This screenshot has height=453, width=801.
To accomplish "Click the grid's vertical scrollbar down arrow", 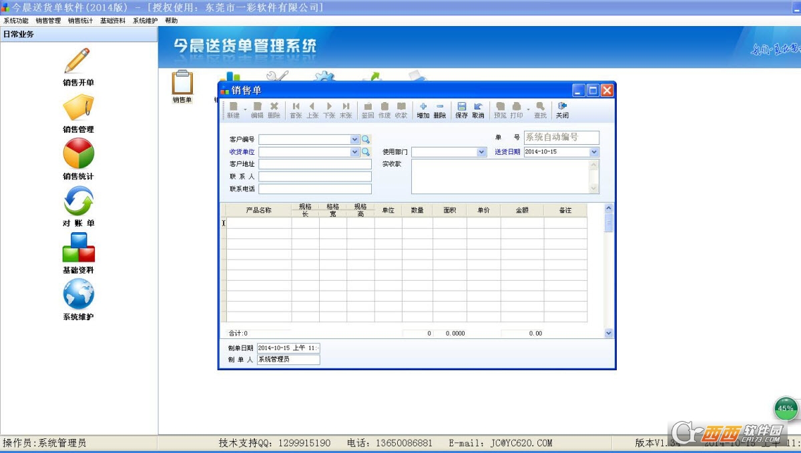I will (x=608, y=333).
